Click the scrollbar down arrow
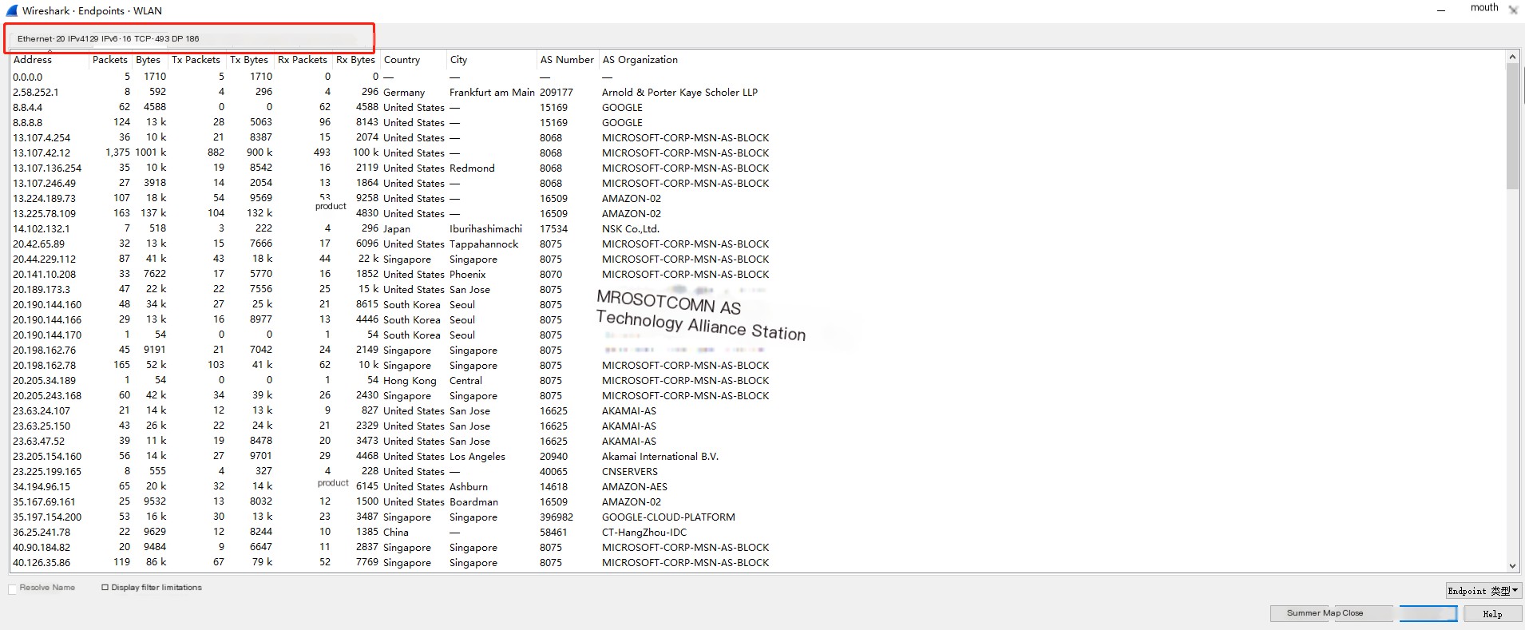The width and height of the screenshot is (1525, 630). [1512, 565]
